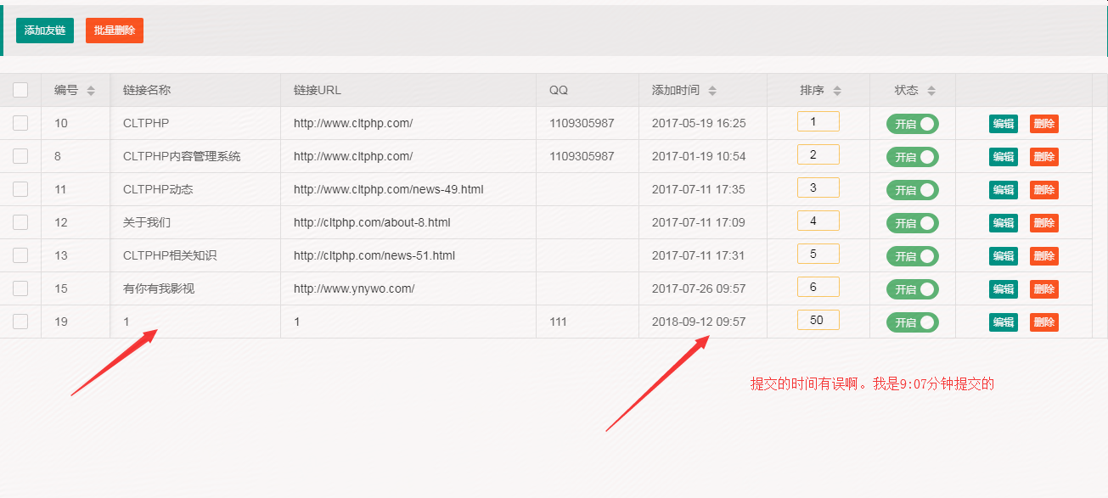Image resolution: width=1108 pixels, height=498 pixels.
Task: Check the checkbox for row number 19
Action: pos(20,322)
